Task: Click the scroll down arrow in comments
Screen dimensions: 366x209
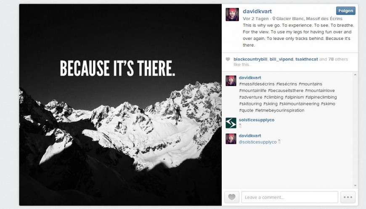Action: 355,185
